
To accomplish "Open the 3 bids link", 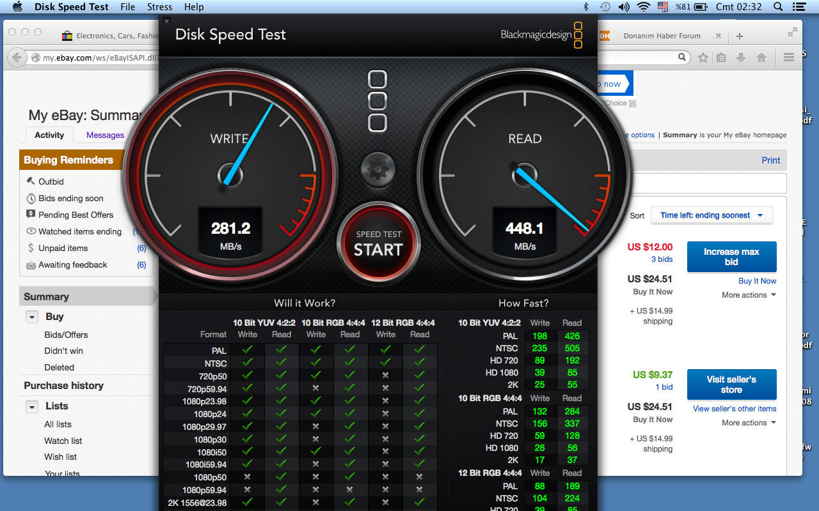I will pos(662,259).
